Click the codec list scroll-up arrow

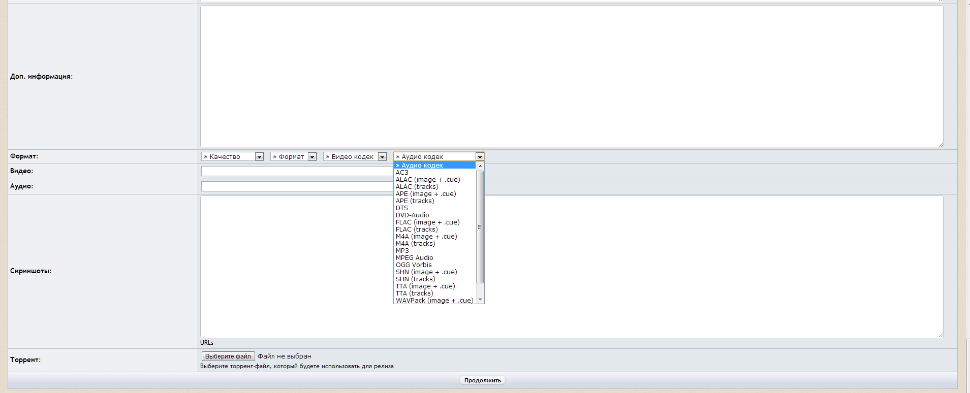(480, 166)
